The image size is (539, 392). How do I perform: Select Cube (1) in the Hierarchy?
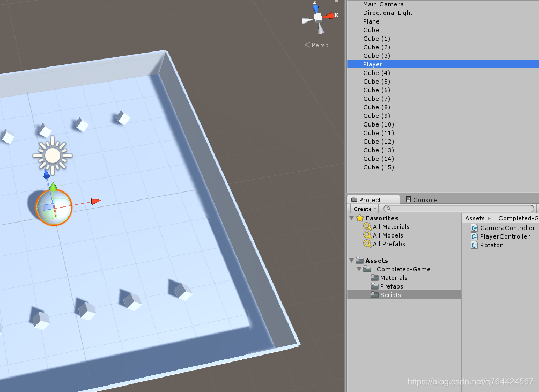click(443, 39)
